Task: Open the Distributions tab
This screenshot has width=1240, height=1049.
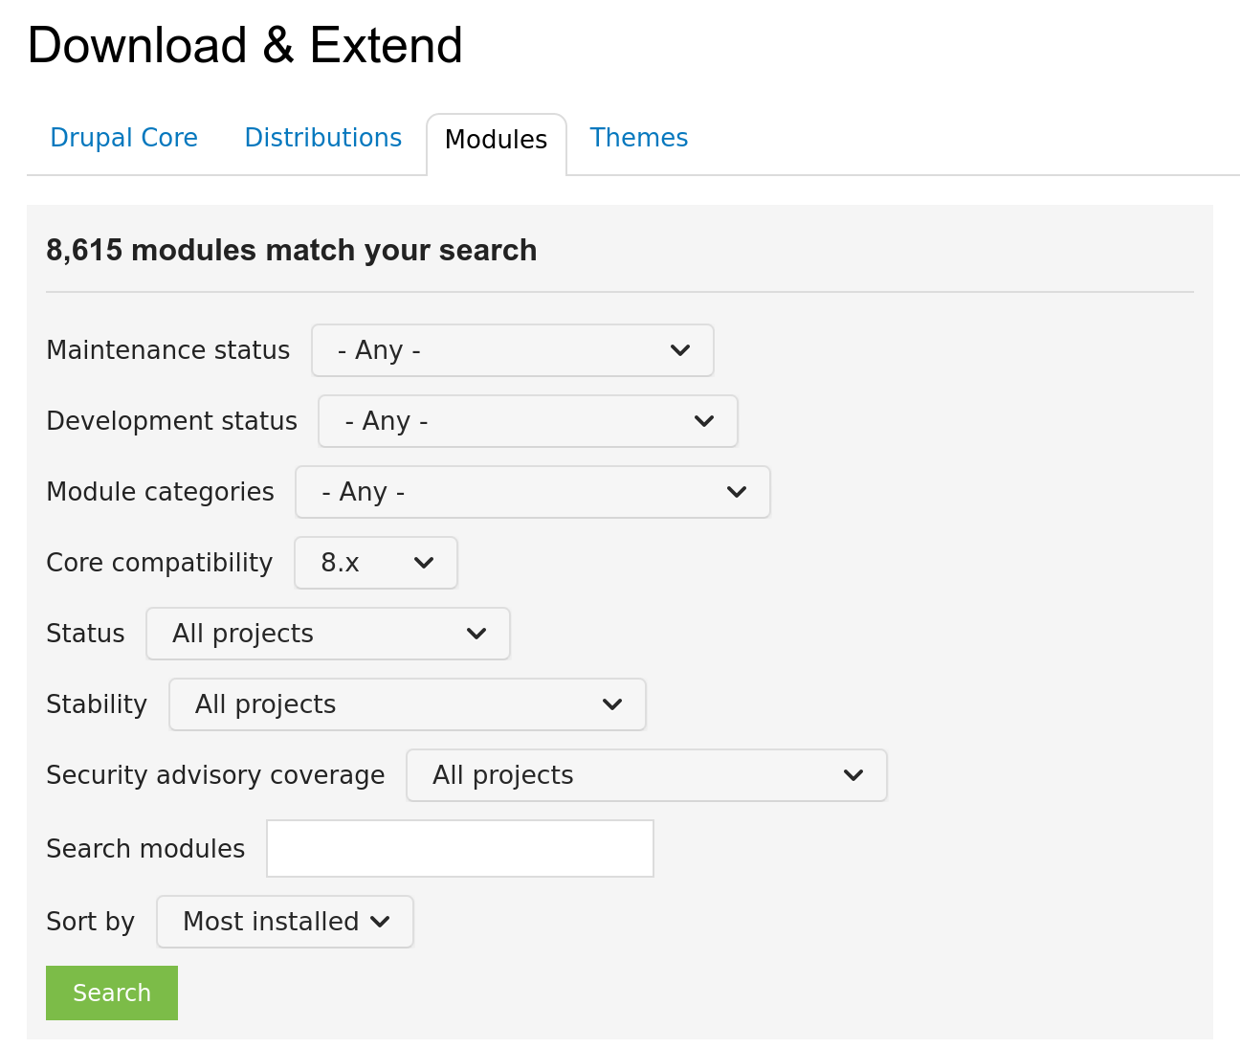Action: tap(322, 138)
